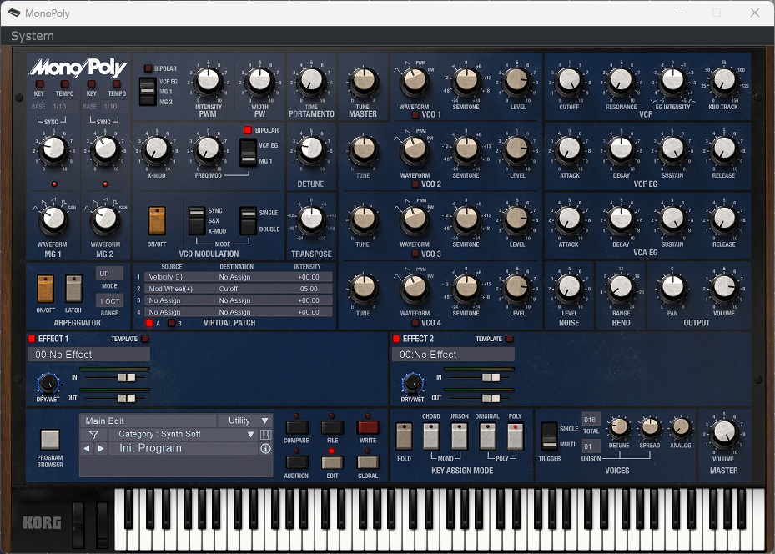Image resolution: width=775 pixels, height=554 pixels.
Task: Click the red WRITE button
Action: [x=368, y=427]
